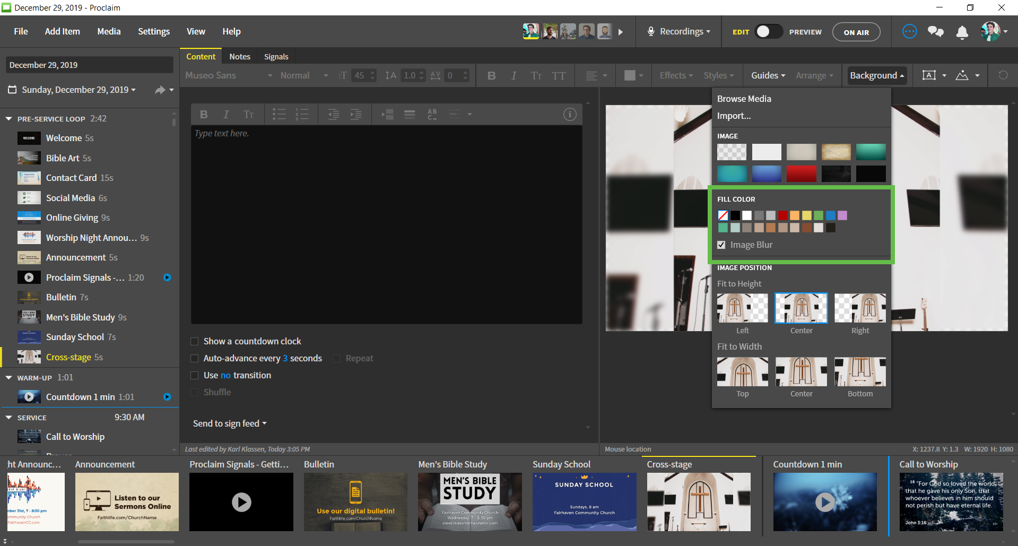Pick the red fill color swatch

tap(783, 215)
